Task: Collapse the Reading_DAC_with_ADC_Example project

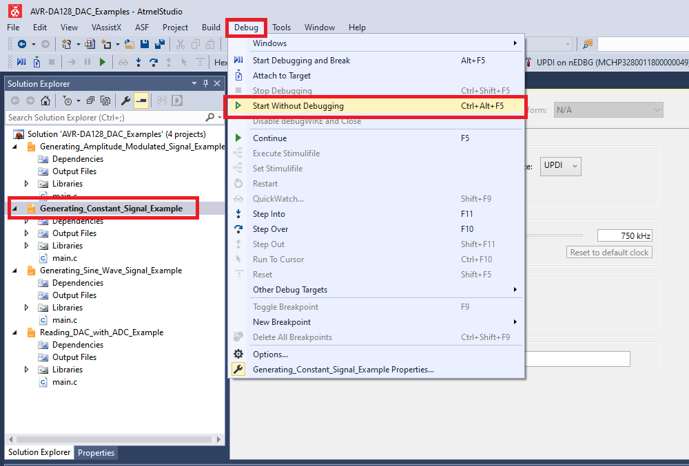Action: pos(14,332)
